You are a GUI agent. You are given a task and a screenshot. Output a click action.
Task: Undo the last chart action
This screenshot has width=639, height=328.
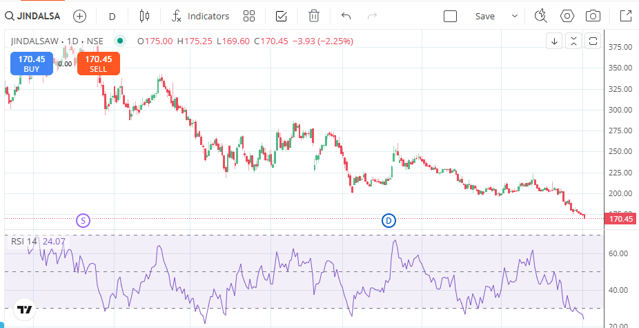346,16
